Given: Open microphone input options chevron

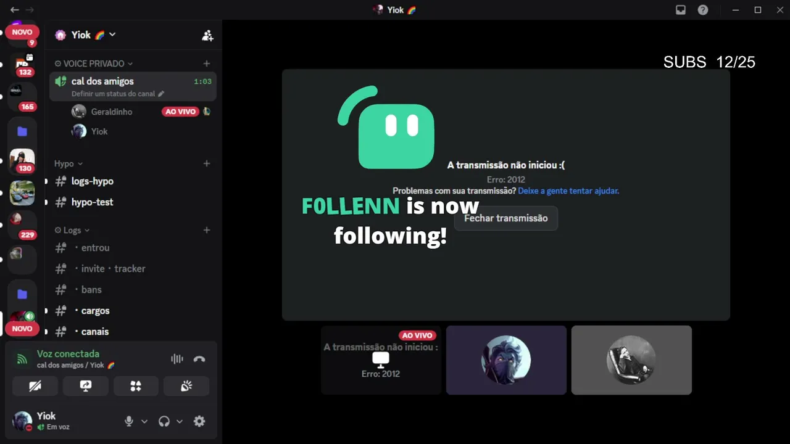Looking at the screenshot, I should click(x=144, y=421).
